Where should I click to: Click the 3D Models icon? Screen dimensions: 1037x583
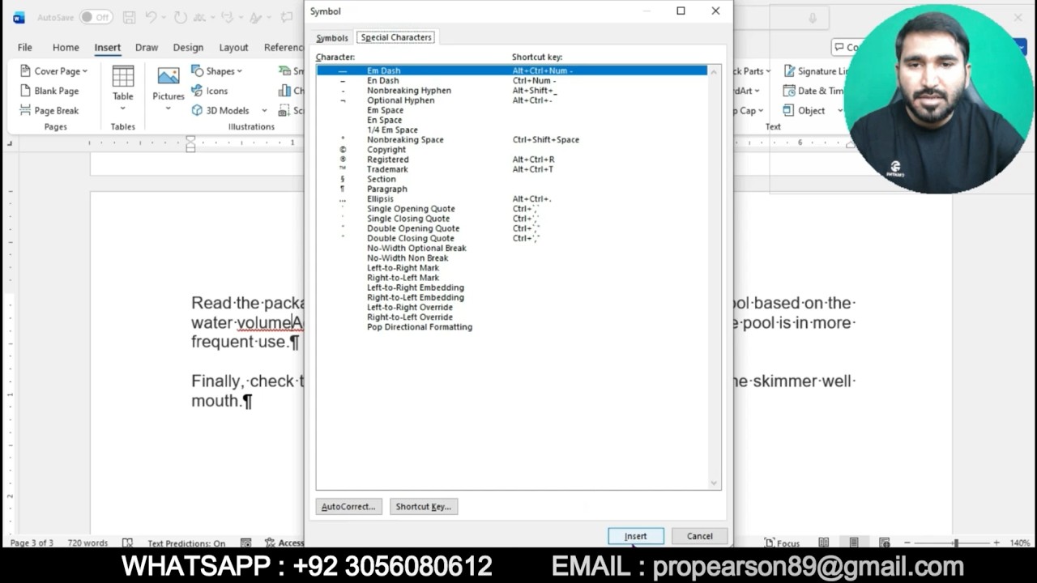(x=197, y=110)
